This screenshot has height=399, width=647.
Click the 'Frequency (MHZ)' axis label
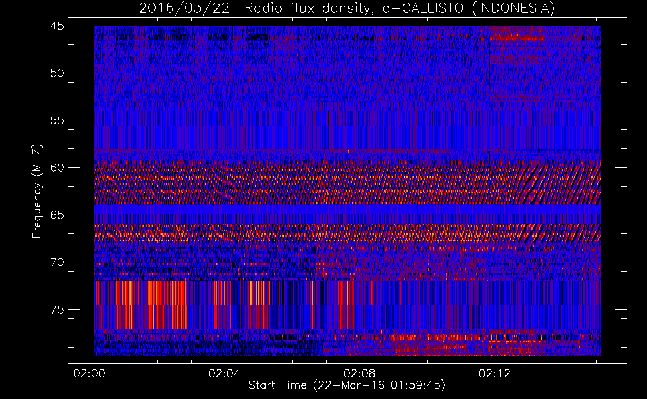tap(37, 192)
